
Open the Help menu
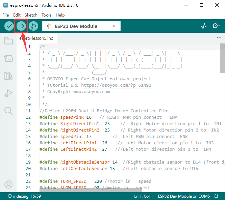pyautogui.click(x=60, y=15)
